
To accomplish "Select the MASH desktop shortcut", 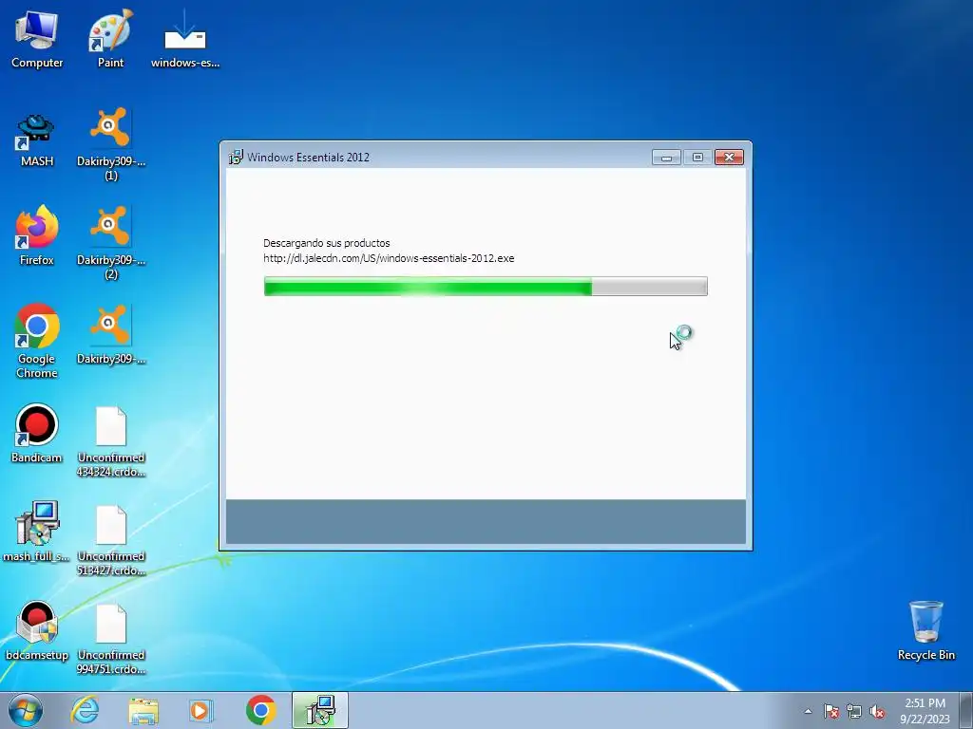I will [x=37, y=140].
